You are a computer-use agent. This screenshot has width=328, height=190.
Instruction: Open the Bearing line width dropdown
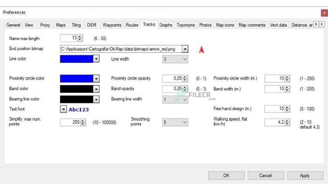[x=175, y=99]
